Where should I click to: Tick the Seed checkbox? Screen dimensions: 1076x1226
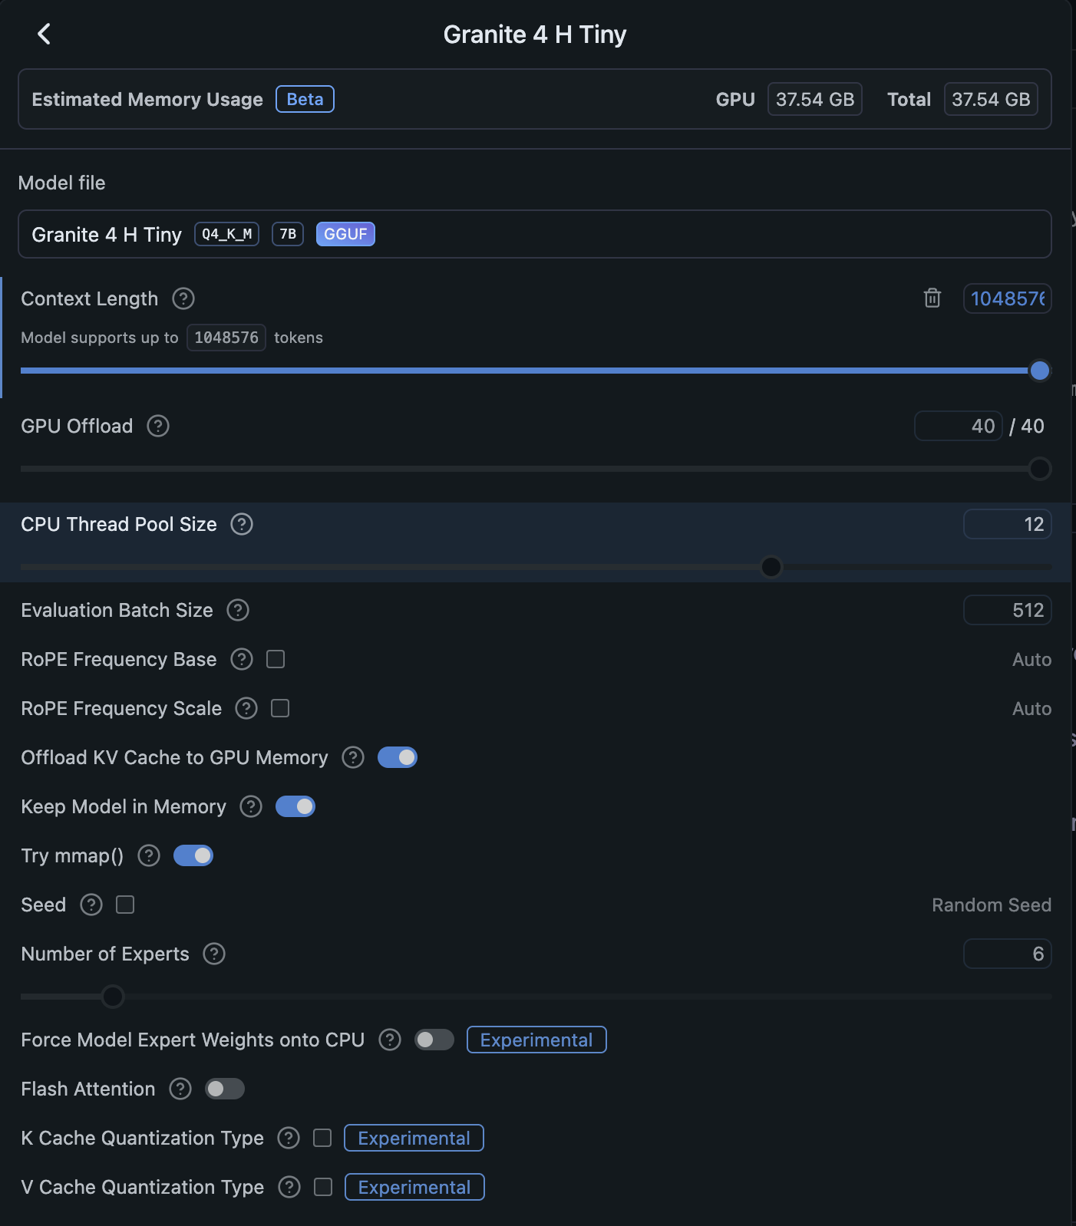[x=125, y=905]
